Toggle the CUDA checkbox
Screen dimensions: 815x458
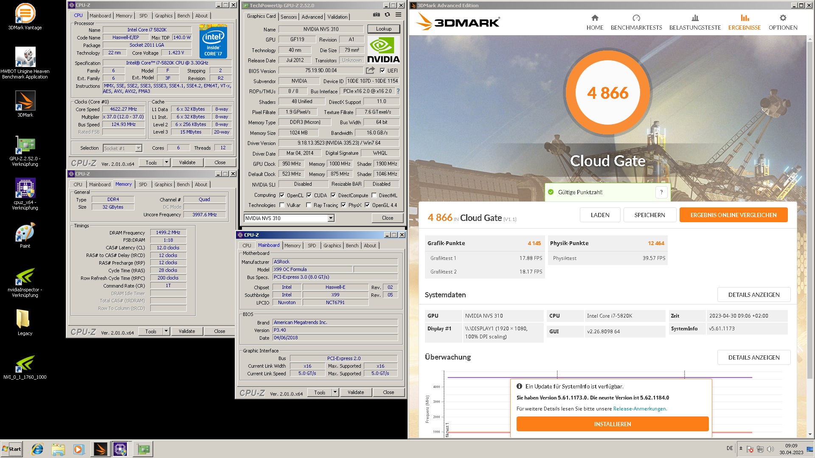pos(309,195)
